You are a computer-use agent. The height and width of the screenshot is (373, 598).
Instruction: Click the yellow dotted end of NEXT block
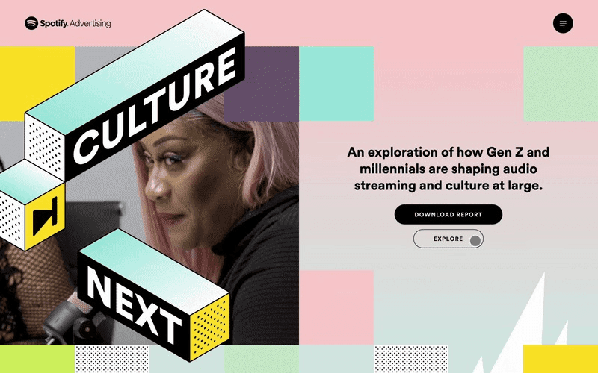[210, 327]
